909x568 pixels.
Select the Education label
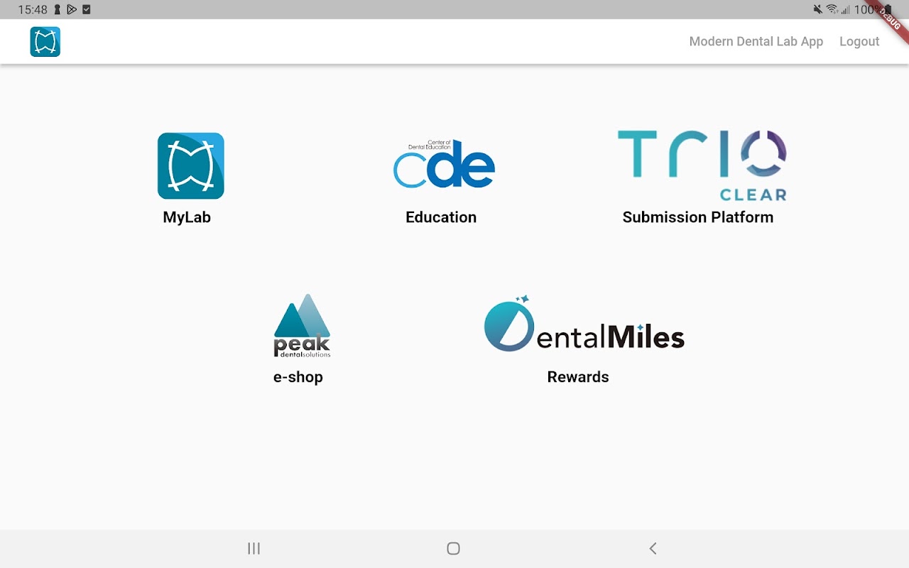pos(441,217)
